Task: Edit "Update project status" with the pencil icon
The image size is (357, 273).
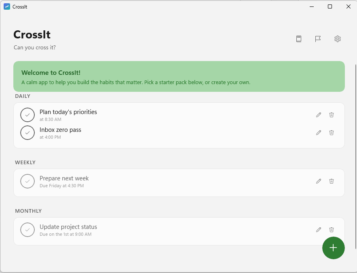Action: pyautogui.click(x=318, y=230)
